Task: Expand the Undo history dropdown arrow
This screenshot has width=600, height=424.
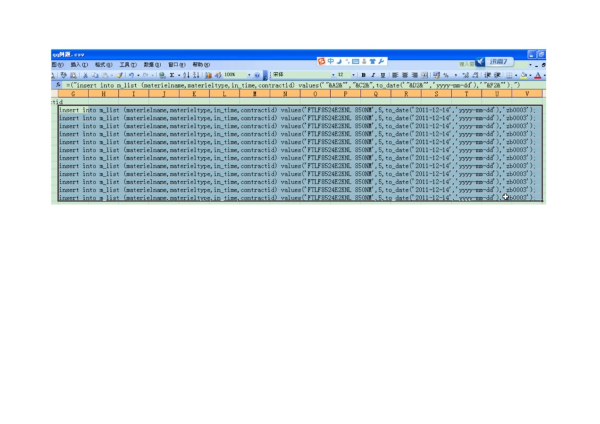Action: tap(138, 75)
